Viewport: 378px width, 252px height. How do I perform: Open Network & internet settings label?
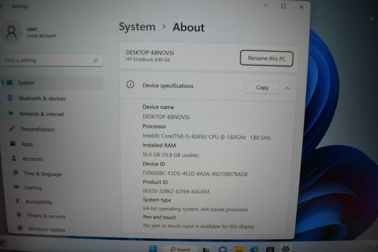point(42,114)
